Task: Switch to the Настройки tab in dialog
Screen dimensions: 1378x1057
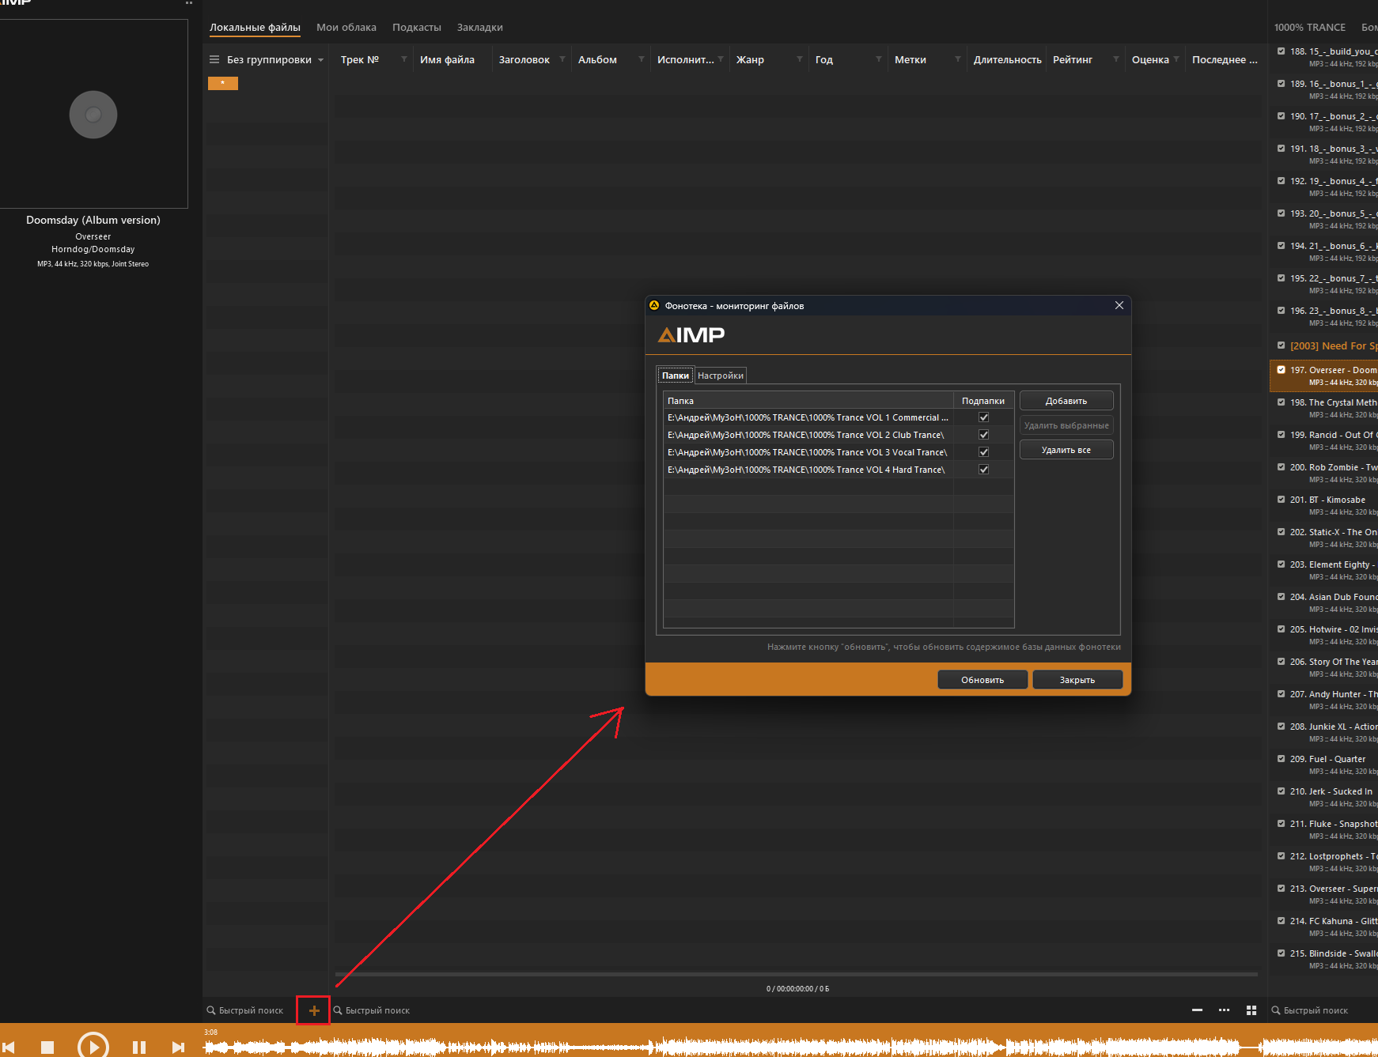Action: (720, 376)
